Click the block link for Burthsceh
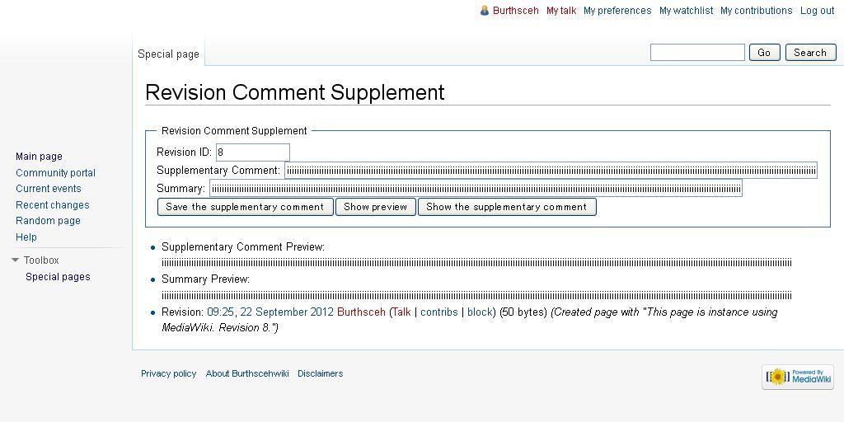 [x=480, y=312]
